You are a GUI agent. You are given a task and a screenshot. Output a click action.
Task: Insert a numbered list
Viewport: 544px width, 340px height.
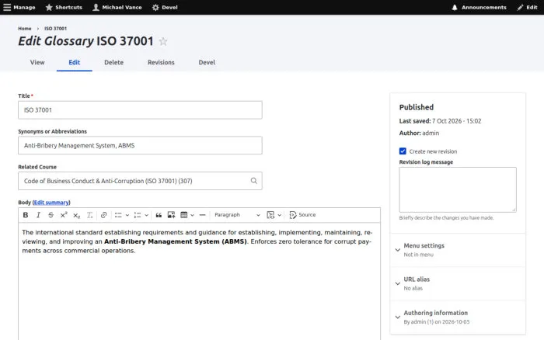pyautogui.click(x=138, y=215)
